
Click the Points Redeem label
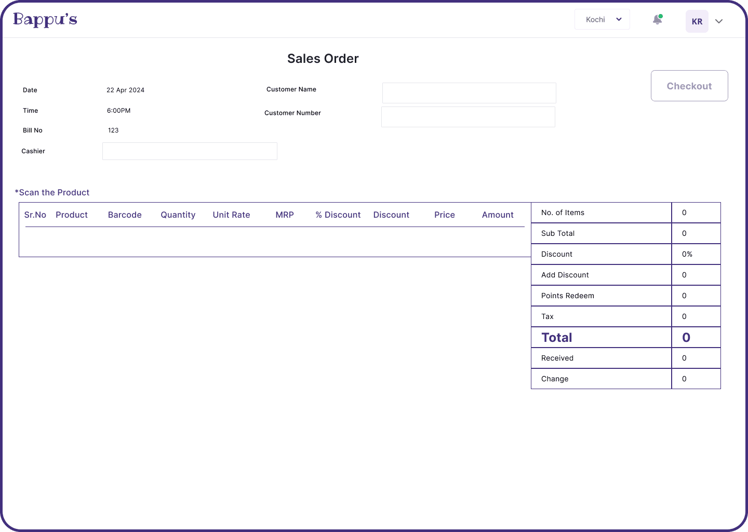click(x=568, y=296)
